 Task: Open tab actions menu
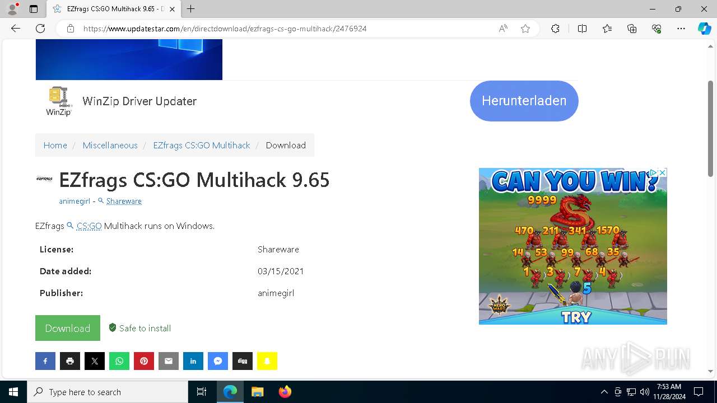click(34, 9)
